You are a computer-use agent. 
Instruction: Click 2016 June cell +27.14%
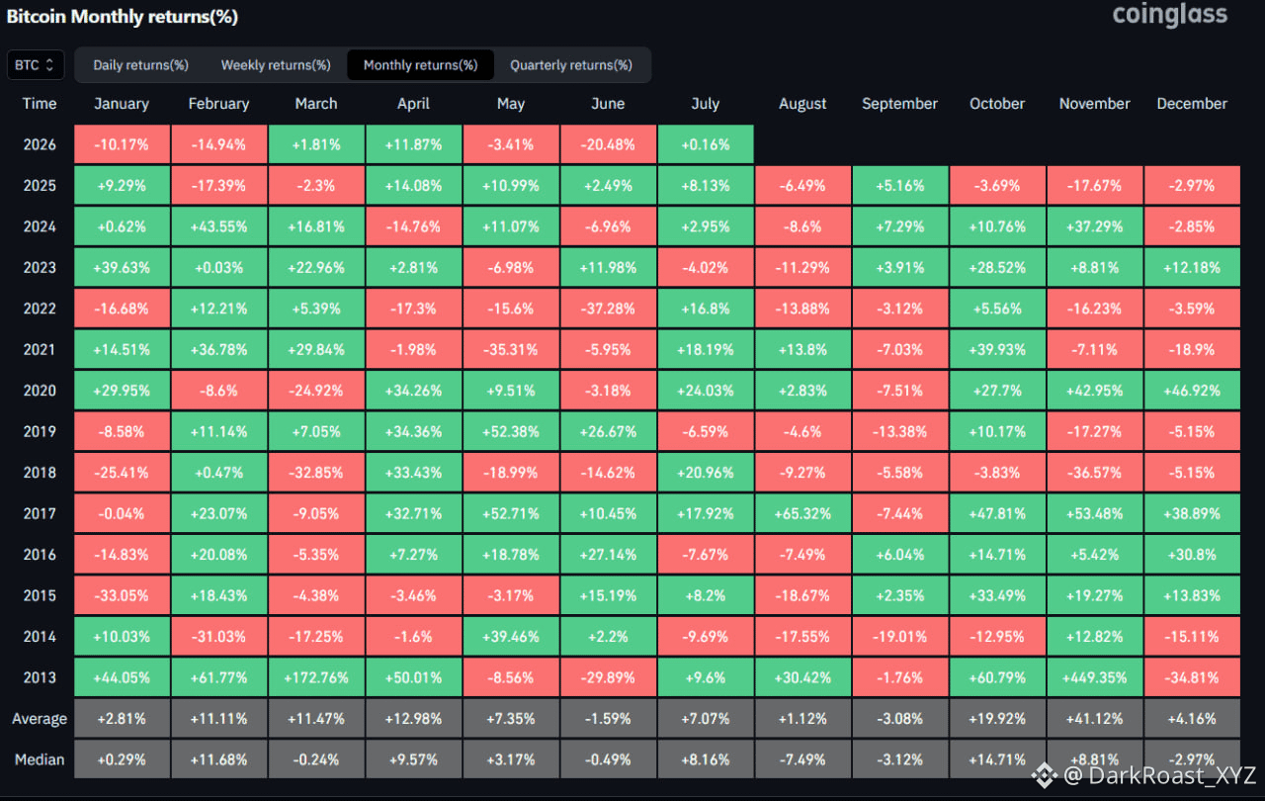pyautogui.click(x=608, y=555)
